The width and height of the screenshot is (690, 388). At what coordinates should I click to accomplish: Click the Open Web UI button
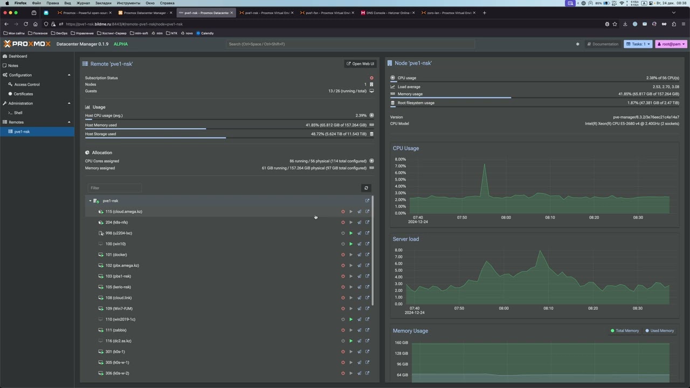(x=360, y=64)
